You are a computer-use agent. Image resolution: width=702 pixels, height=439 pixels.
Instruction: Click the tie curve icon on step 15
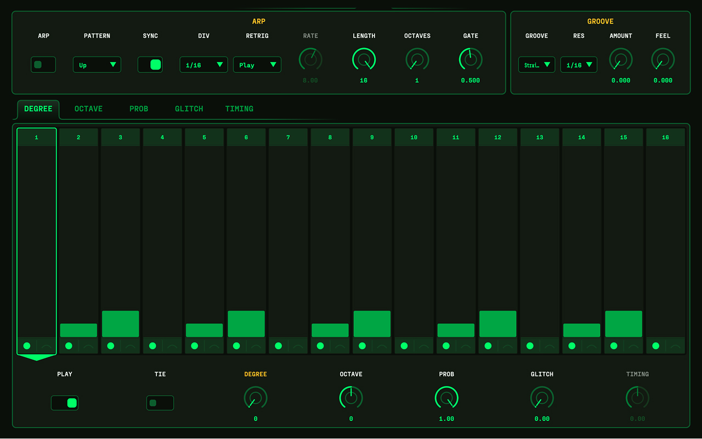[x=633, y=346]
